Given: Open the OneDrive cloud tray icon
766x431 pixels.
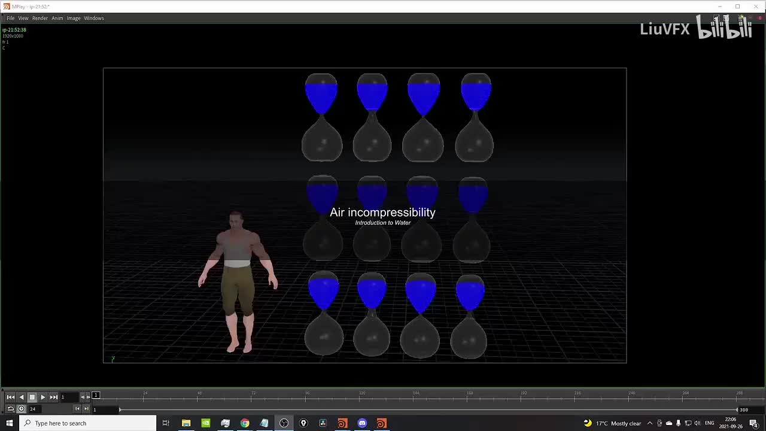Looking at the screenshot, I should point(669,423).
